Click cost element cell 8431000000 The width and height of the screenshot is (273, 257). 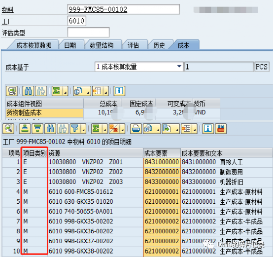click(x=162, y=162)
